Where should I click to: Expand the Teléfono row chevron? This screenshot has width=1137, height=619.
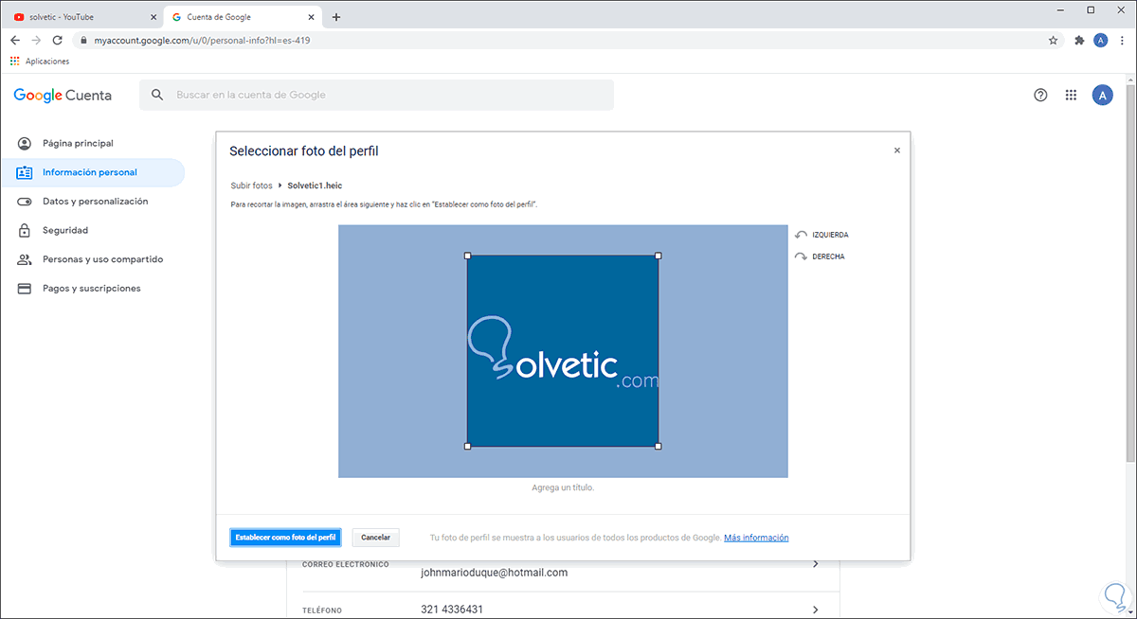pos(816,610)
